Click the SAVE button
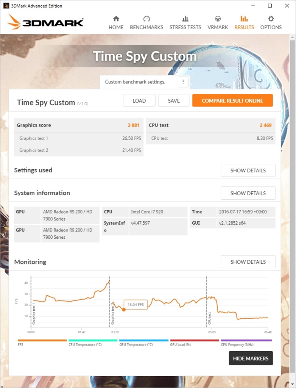 click(x=174, y=100)
